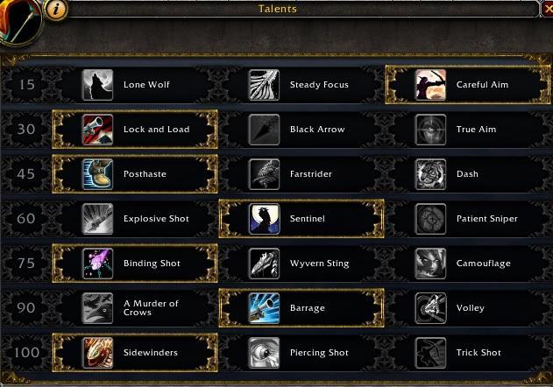The width and height of the screenshot is (553, 387).
Task: Click the Careful Aim archer icon
Action: point(430,85)
